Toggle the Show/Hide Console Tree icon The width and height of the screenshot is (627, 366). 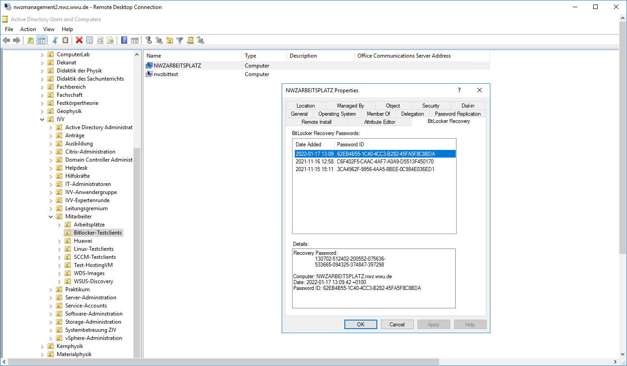point(41,41)
